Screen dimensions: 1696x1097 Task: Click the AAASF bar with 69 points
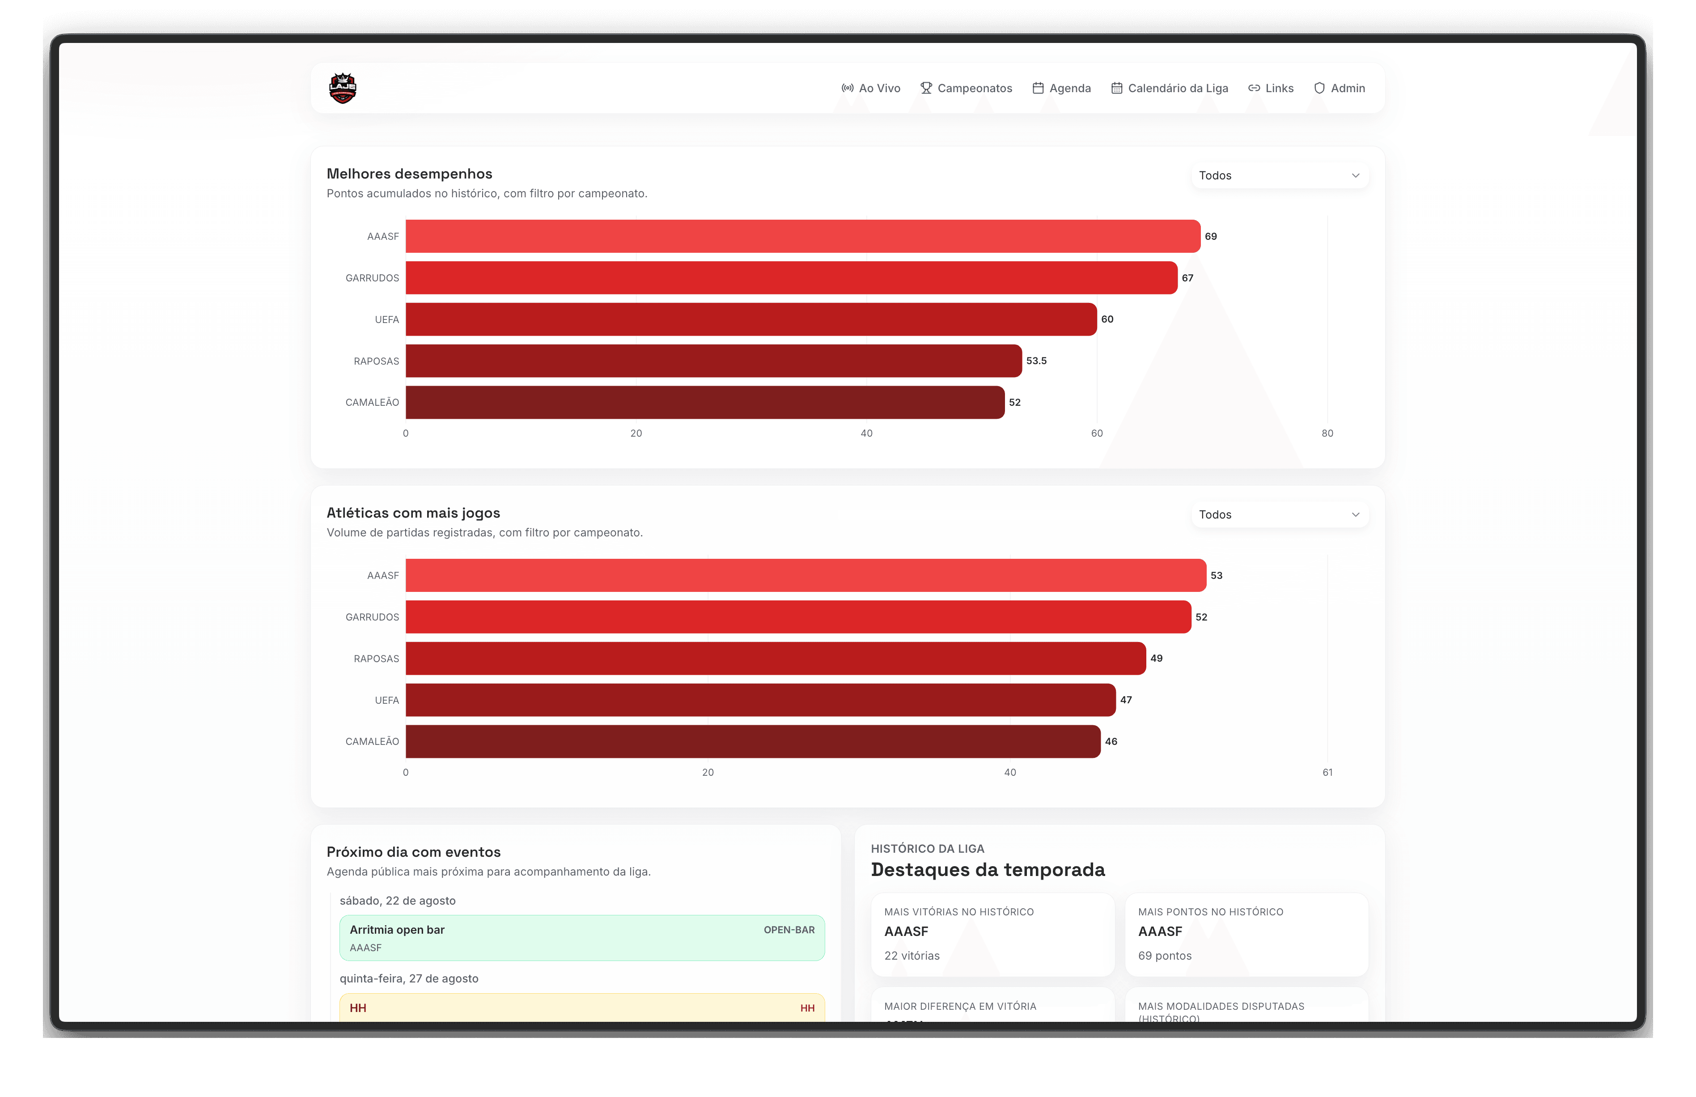802,237
